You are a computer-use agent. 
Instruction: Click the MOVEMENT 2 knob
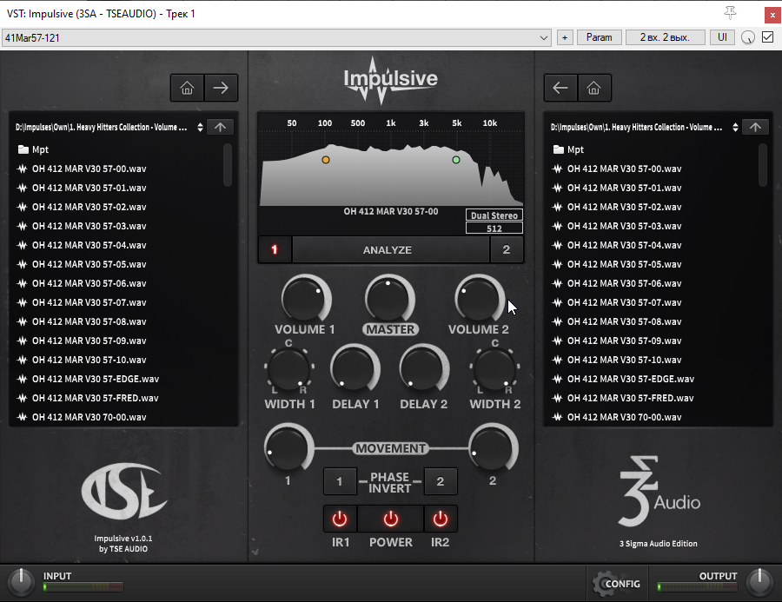pyautogui.click(x=493, y=447)
